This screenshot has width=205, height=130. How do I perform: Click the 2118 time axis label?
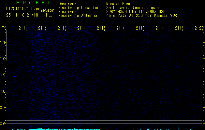pos(159,28)
